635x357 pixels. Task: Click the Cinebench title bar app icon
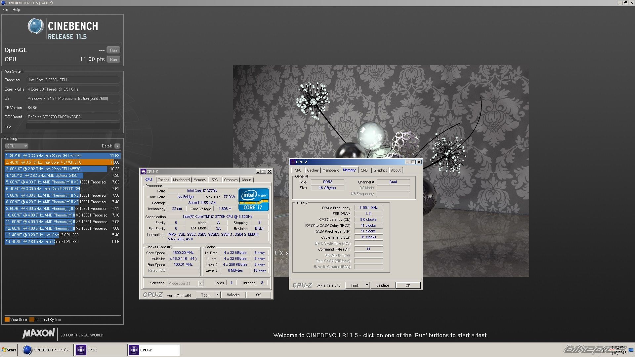click(x=3, y=3)
